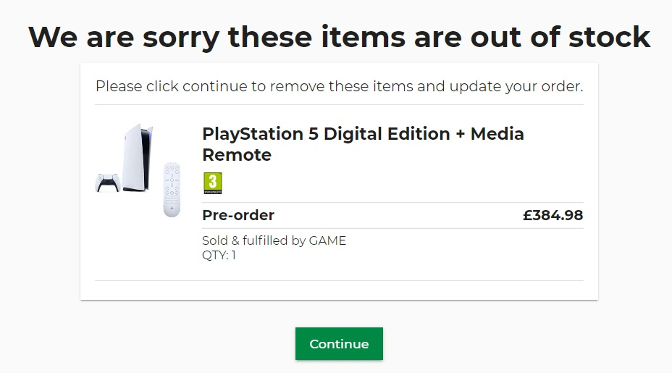Viewport: 672px width, 373px height.
Task: Click the green Continue button
Action: point(339,344)
